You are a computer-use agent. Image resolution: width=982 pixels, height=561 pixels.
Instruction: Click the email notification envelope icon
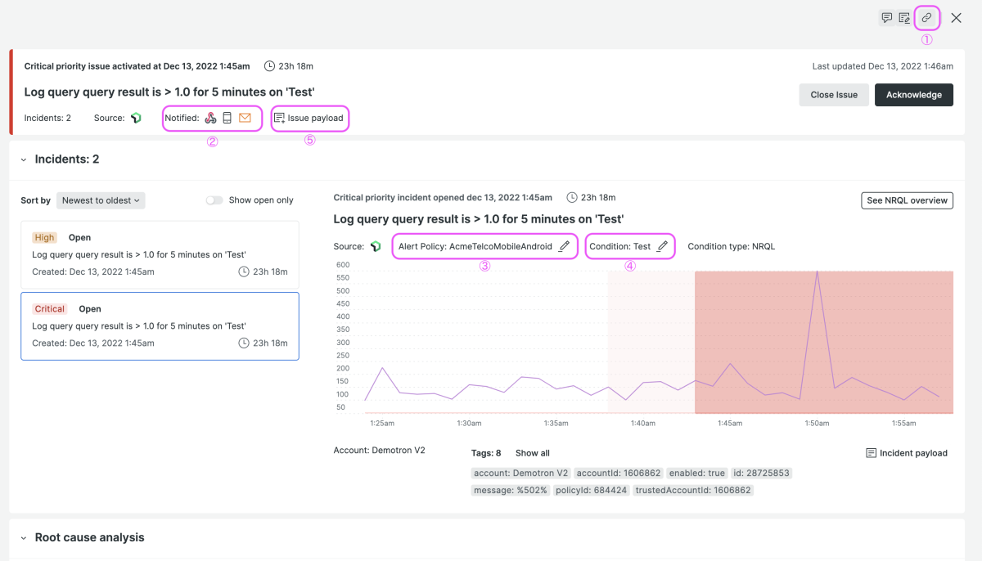pyautogui.click(x=245, y=118)
